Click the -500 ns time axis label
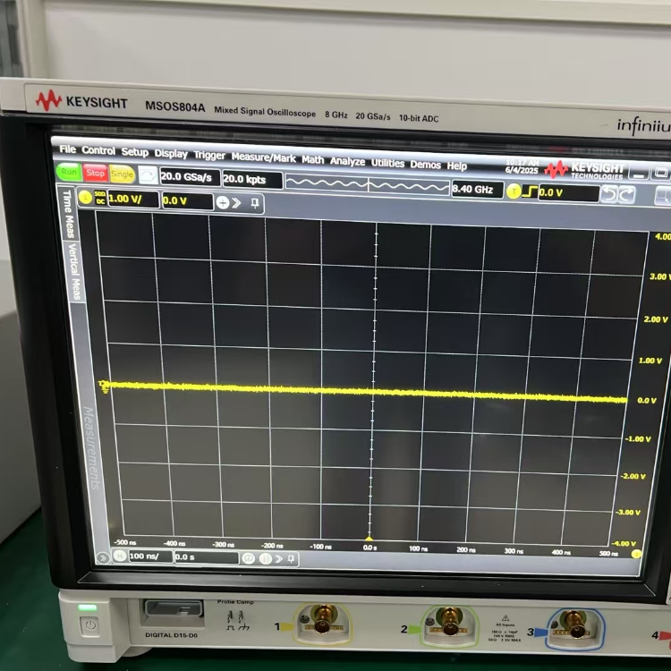This screenshot has height=671, width=671. [x=125, y=542]
